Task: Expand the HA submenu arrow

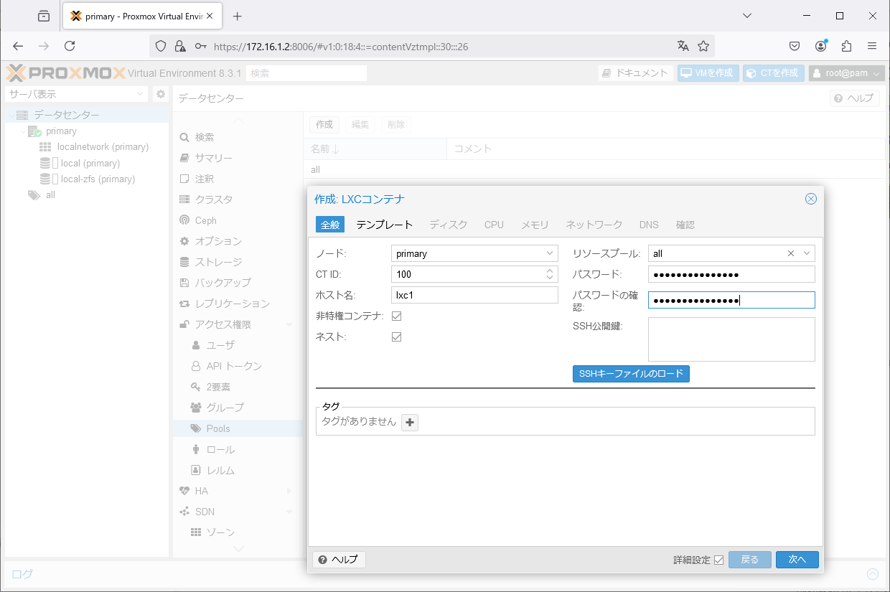Action: [x=289, y=491]
